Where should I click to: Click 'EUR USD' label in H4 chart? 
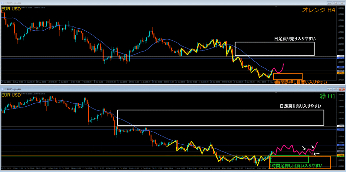(11, 9)
